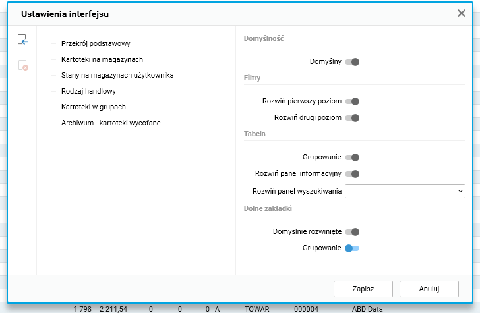Toggle the Grupowanie switch under Tabela
The width and height of the screenshot is (480, 313).
[352, 157]
